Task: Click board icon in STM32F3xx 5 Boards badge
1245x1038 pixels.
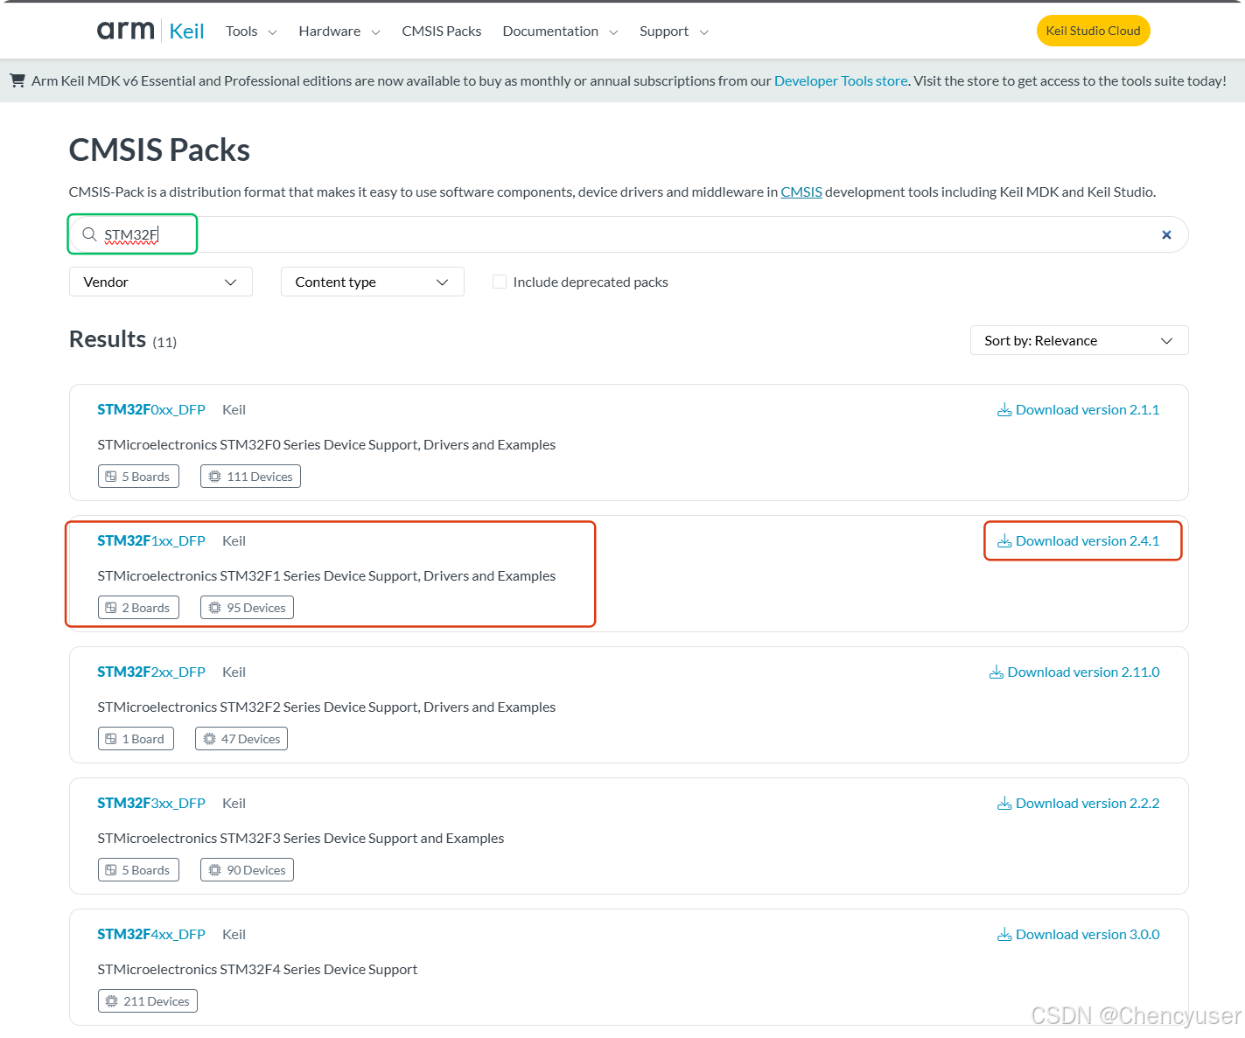Action: pyautogui.click(x=111, y=870)
